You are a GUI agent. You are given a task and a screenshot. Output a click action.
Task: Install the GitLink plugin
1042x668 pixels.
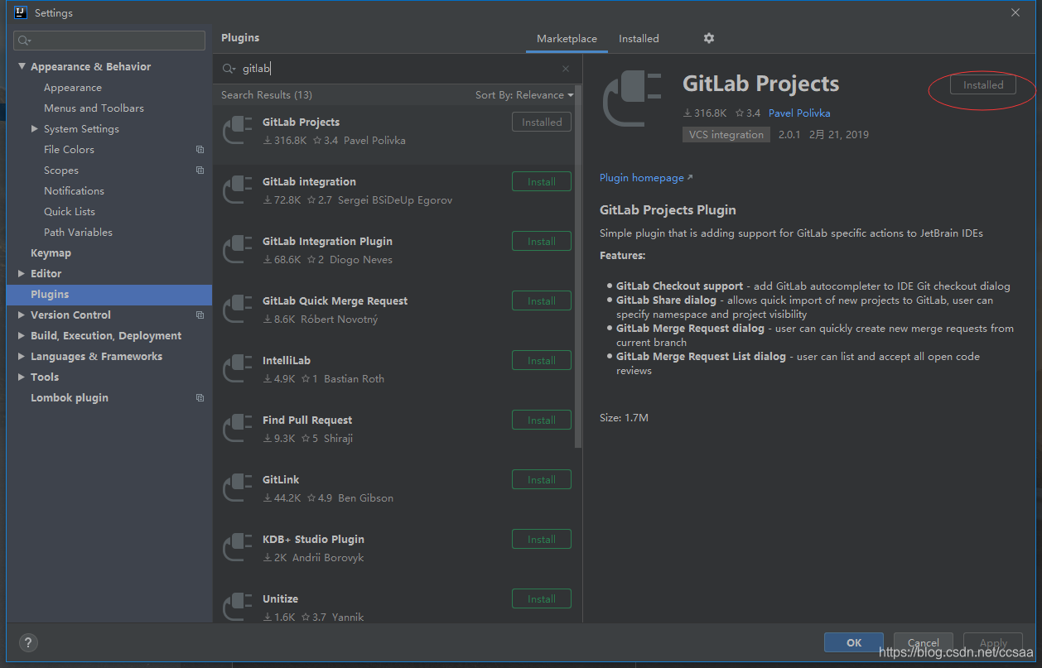point(542,480)
